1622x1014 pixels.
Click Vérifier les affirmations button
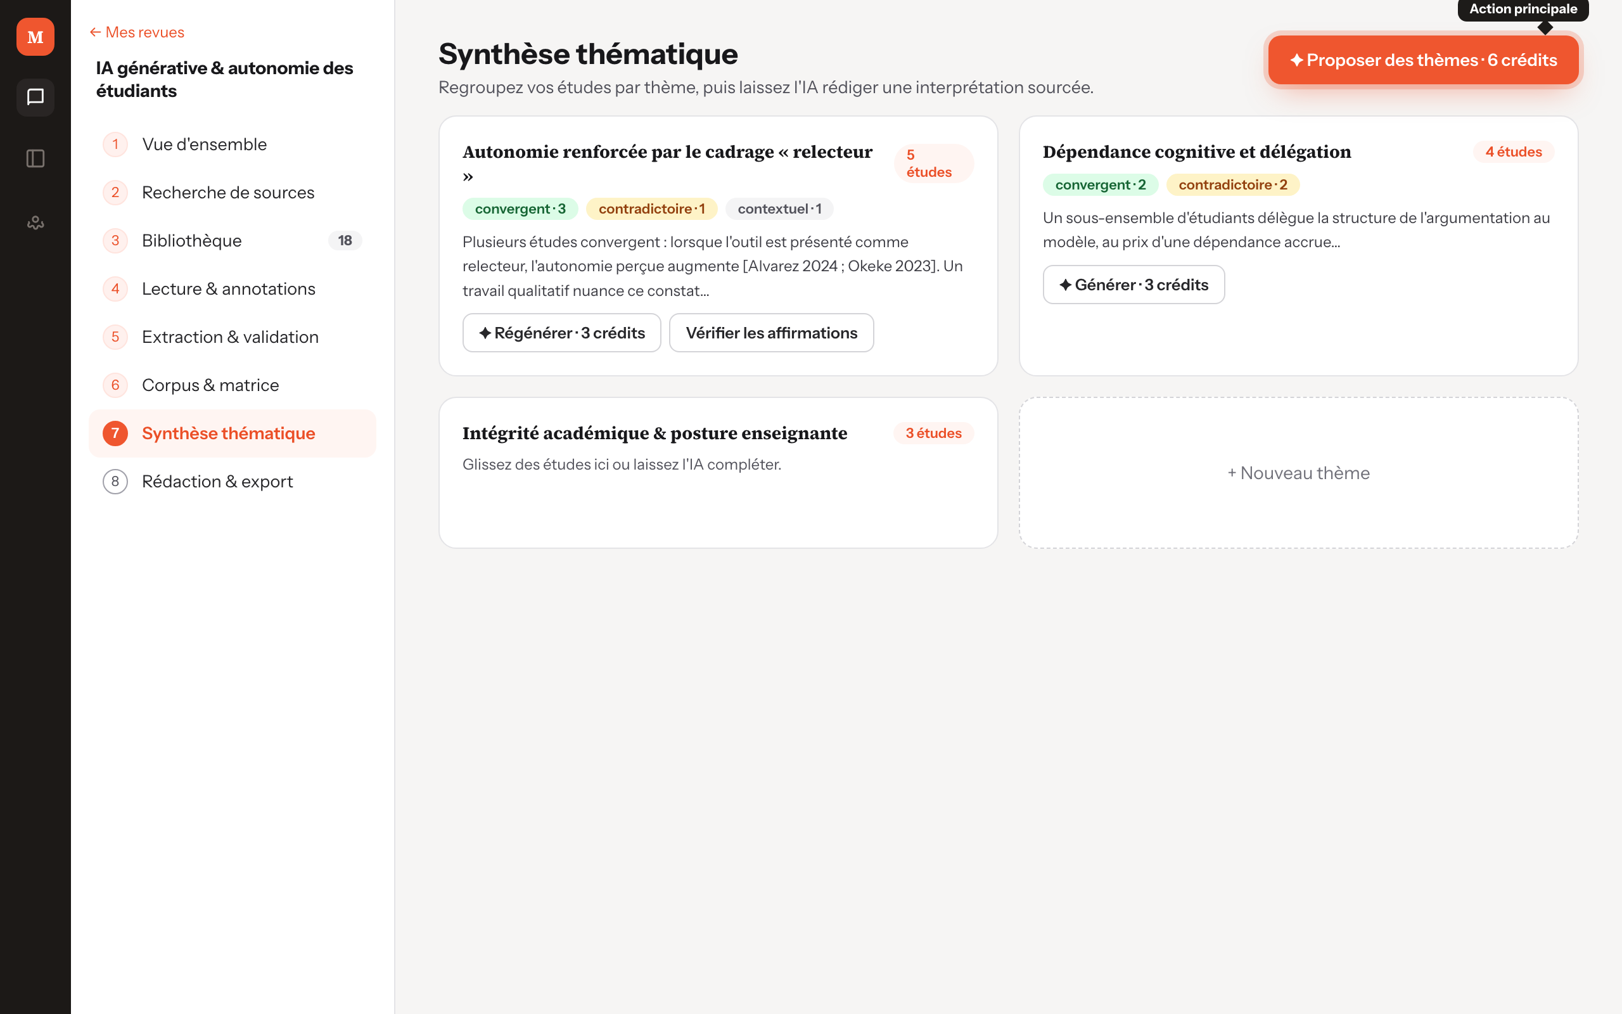click(x=772, y=333)
